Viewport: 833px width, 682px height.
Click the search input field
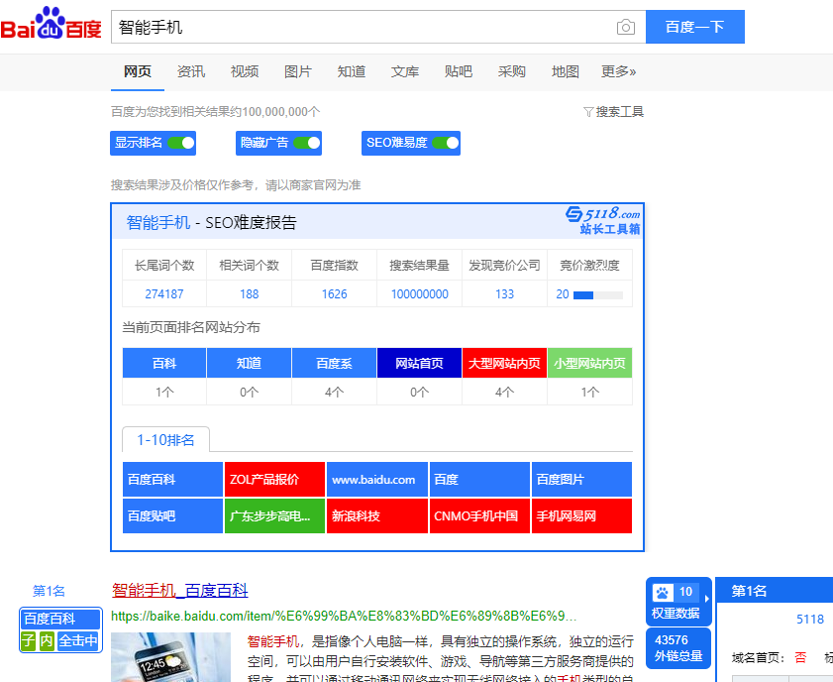coord(364,27)
